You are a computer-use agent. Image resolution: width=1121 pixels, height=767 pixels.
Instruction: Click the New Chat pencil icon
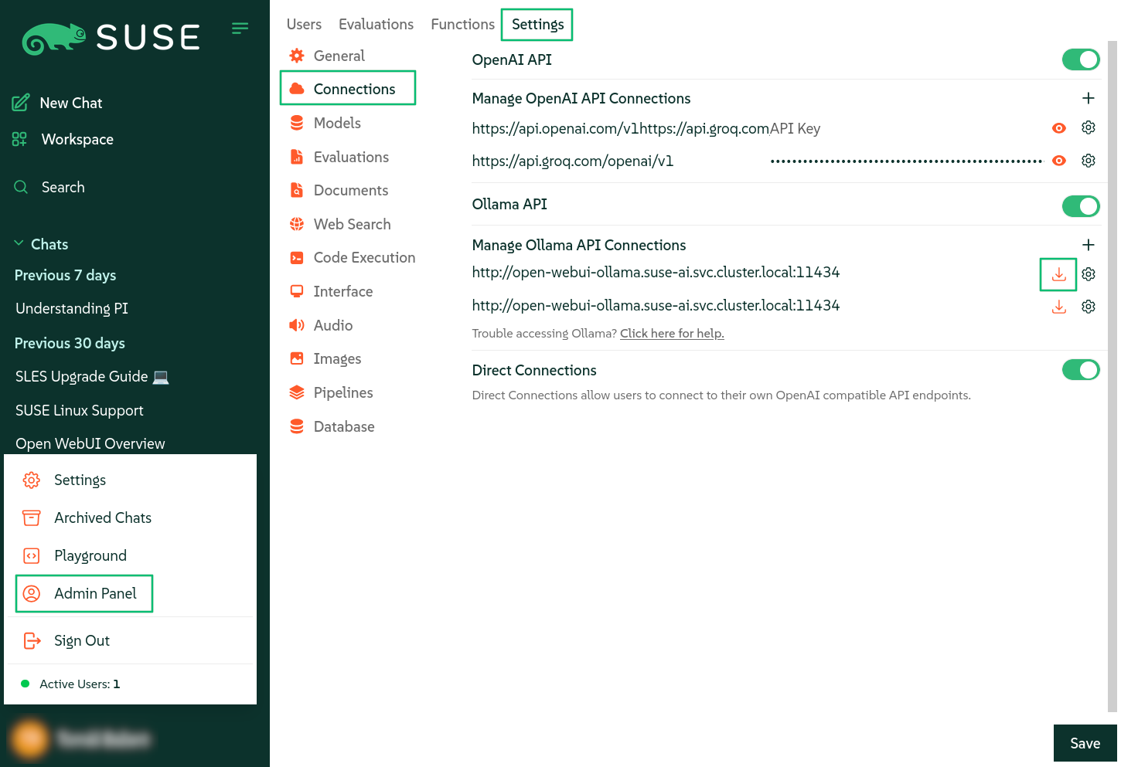[x=21, y=103]
